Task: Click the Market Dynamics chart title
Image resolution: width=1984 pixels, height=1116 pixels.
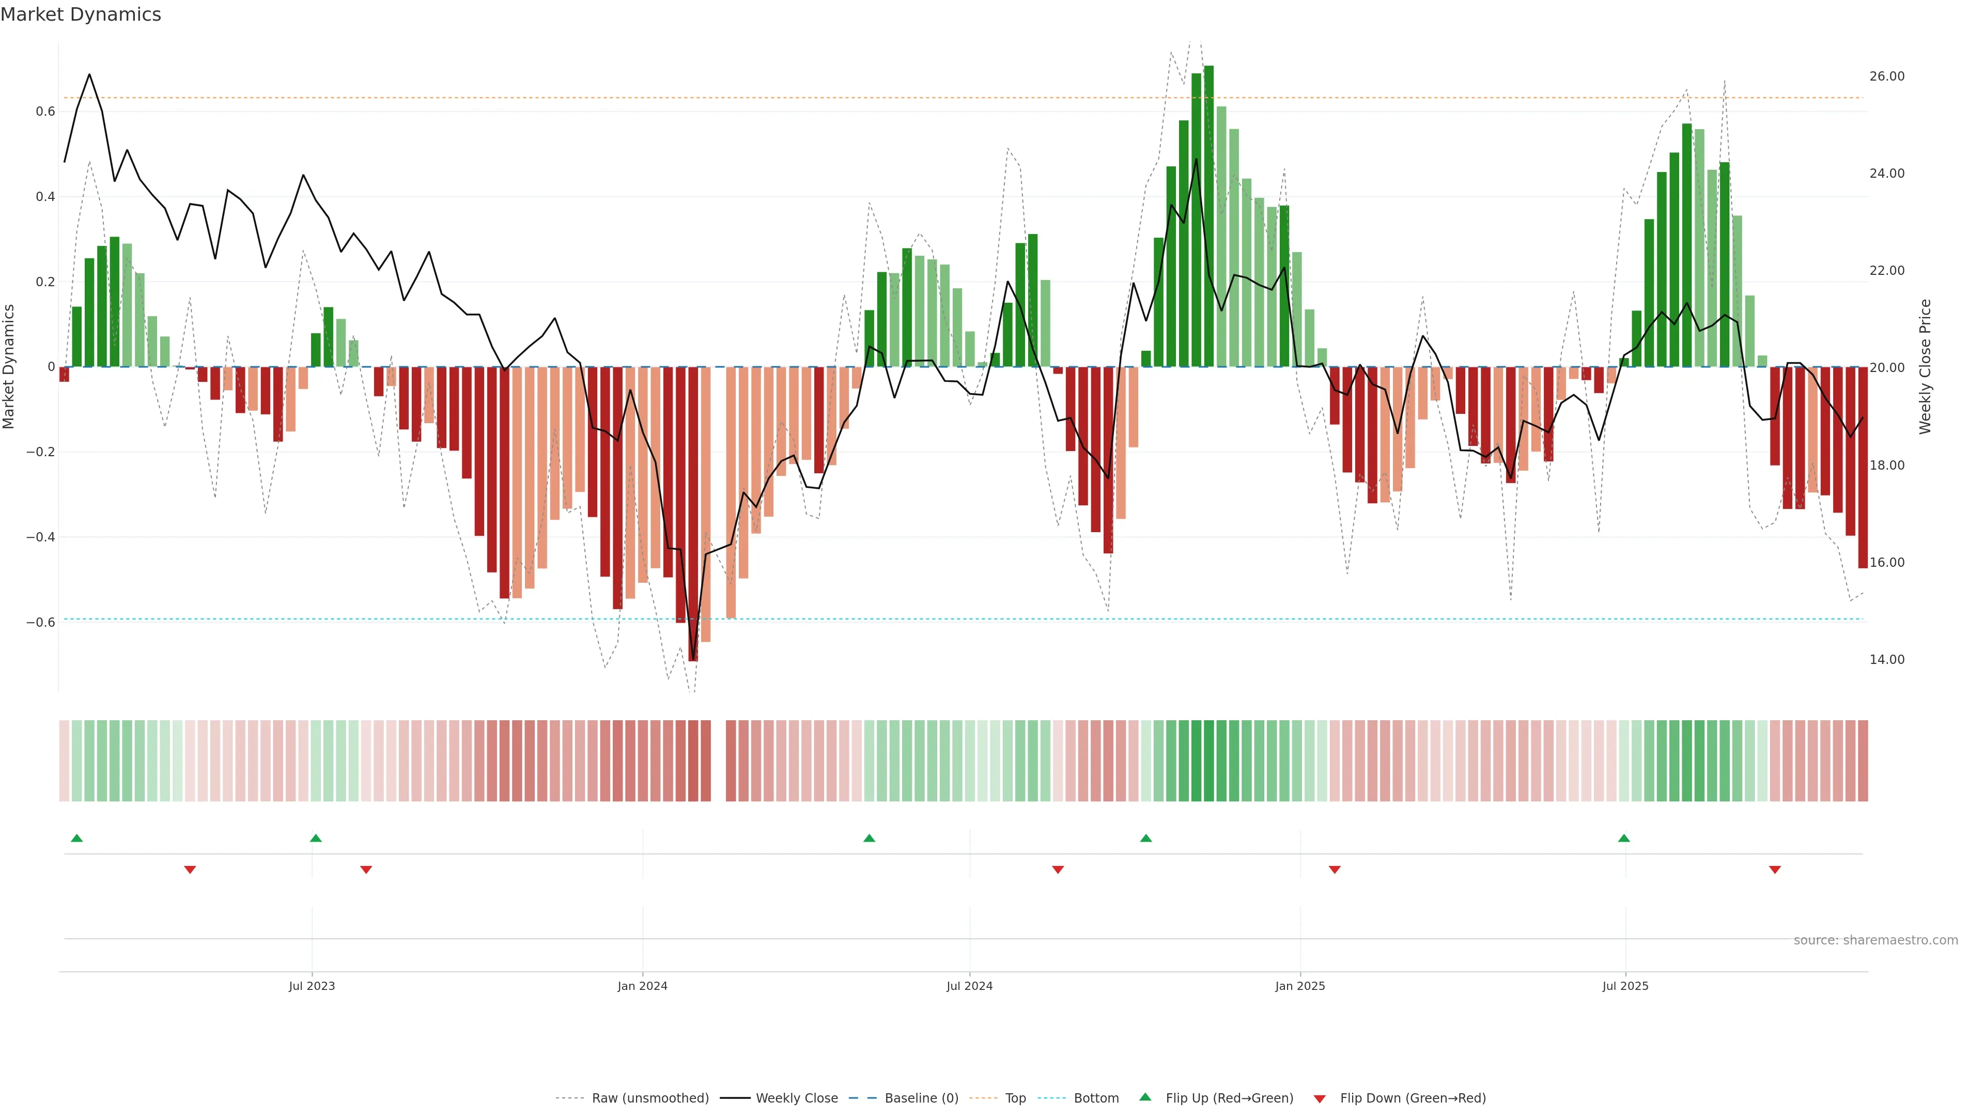Action: [81, 14]
